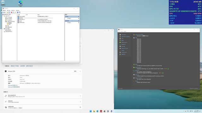Launch Microsoft Edge desktop shortcut
Screen dimensions: 202x113
21,3
